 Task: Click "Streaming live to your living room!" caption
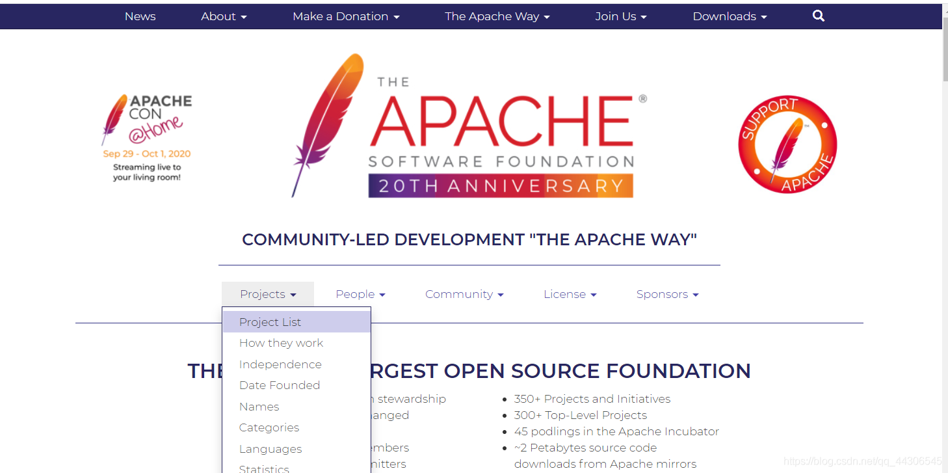point(147,172)
